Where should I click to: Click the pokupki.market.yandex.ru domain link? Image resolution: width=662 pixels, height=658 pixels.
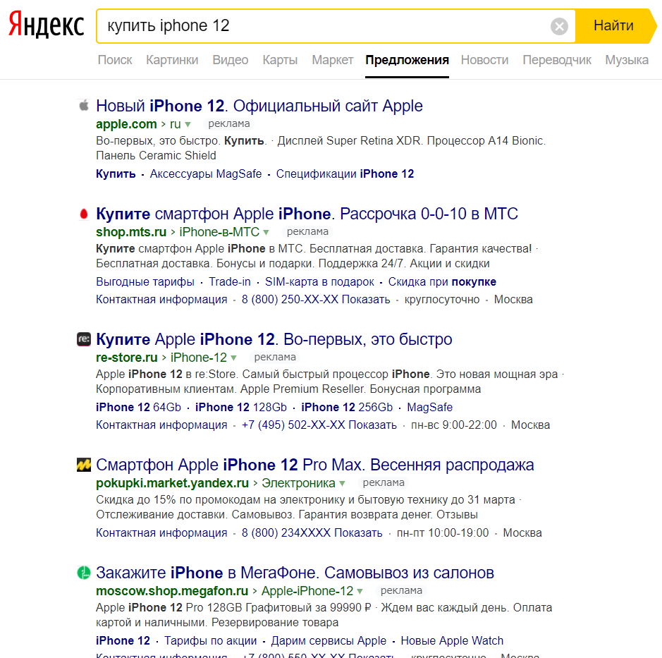tap(172, 482)
